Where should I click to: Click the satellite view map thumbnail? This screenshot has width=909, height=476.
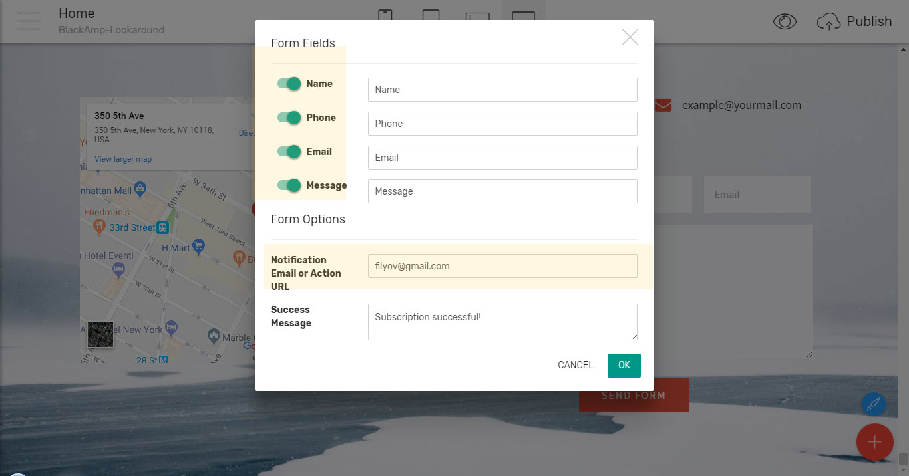100,334
